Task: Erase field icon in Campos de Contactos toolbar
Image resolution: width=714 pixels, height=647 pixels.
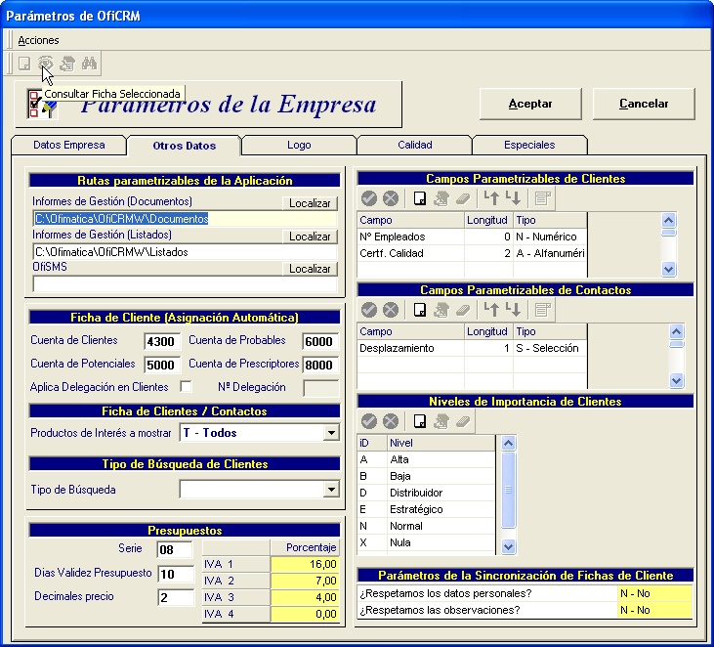Action: point(463,310)
